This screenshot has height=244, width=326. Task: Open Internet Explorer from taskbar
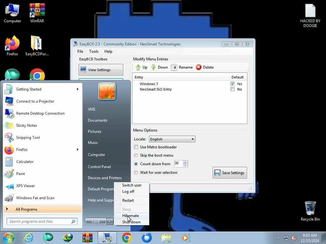point(28,238)
